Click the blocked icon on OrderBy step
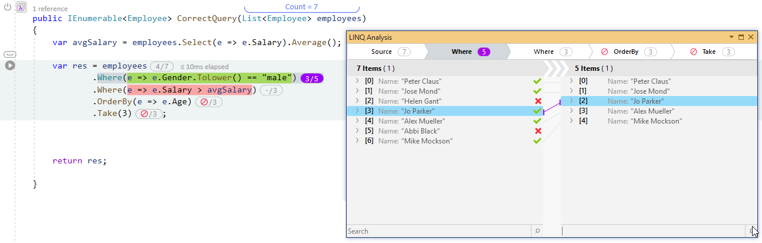 [x=604, y=52]
